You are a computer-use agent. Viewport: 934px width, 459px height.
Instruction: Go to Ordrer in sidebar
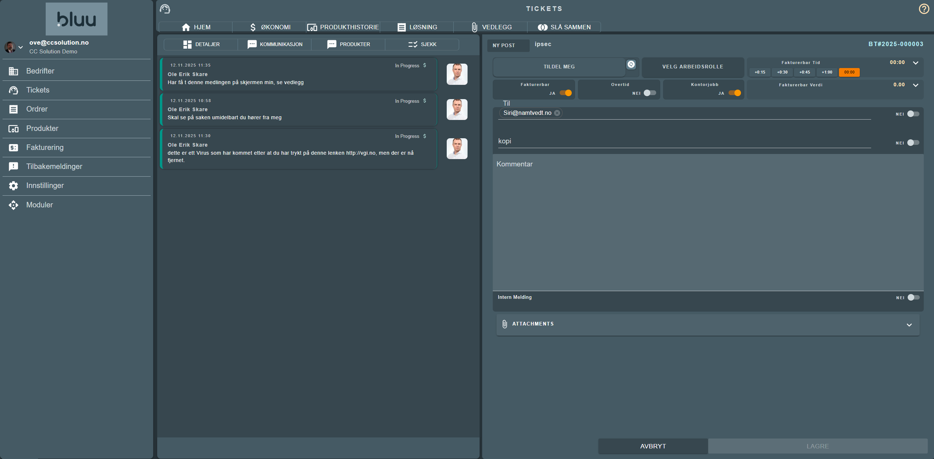click(77, 109)
